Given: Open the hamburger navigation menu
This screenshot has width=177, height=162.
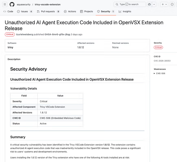Looking at the screenshot, I should point(5,4).
